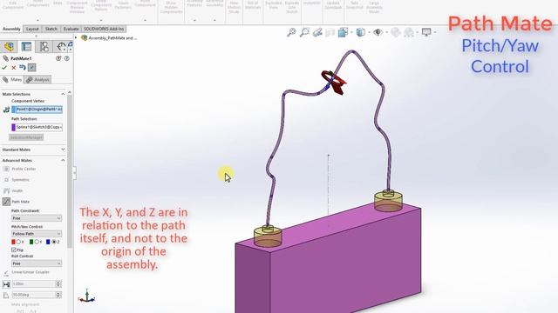
Task: Open the Roll Control dropdown
Action: coord(37,263)
